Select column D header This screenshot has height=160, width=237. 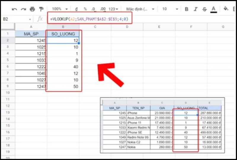pyautogui.click(x=127, y=27)
